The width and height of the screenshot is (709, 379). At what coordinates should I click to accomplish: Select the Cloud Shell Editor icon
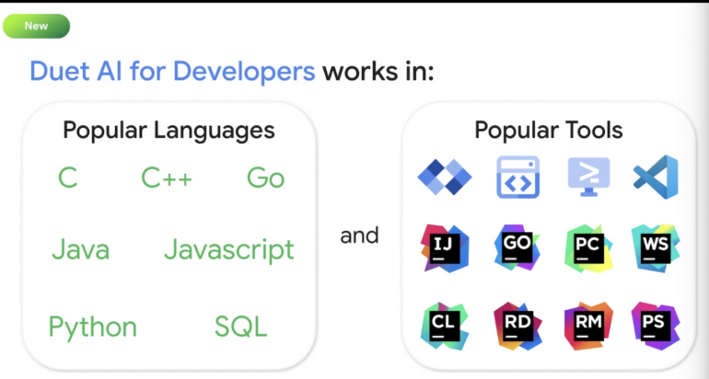(x=518, y=177)
